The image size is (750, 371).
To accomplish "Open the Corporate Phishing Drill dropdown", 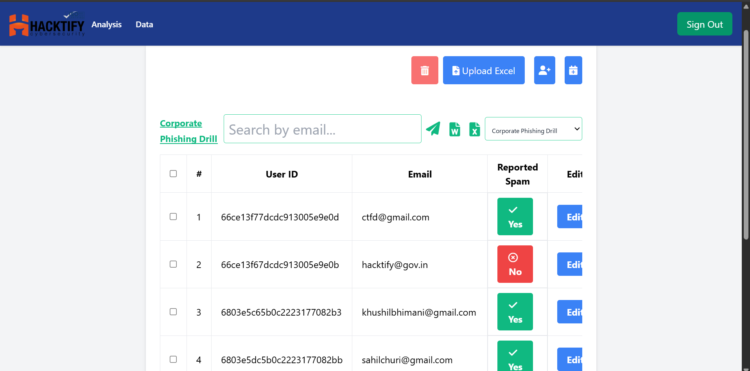I will coord(533,129).
